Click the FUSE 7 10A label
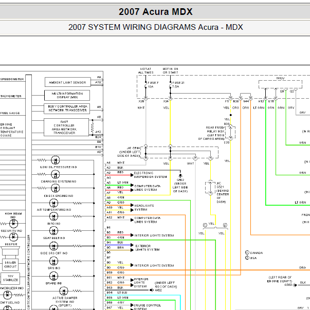The image size is (310, 310). point(153,85)
